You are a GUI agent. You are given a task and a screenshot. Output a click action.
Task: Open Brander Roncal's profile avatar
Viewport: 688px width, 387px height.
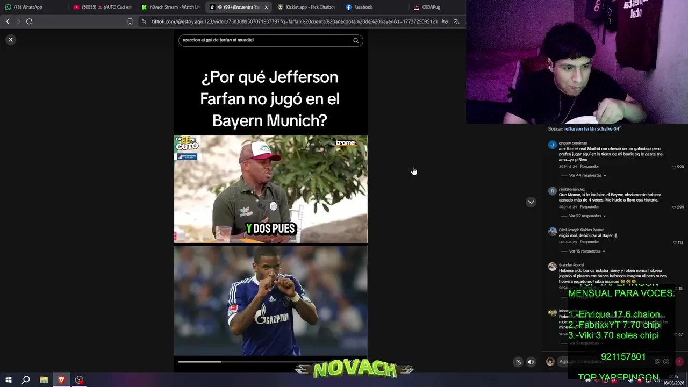click(x=552, y=267)
